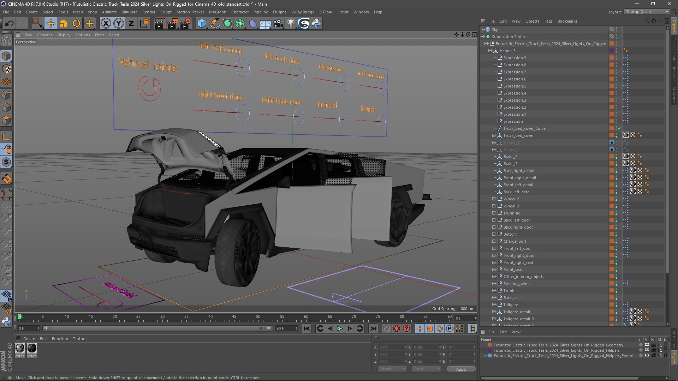Open material manager Texture menu
Screen dimensions: 678x381
tap(79, 339)
